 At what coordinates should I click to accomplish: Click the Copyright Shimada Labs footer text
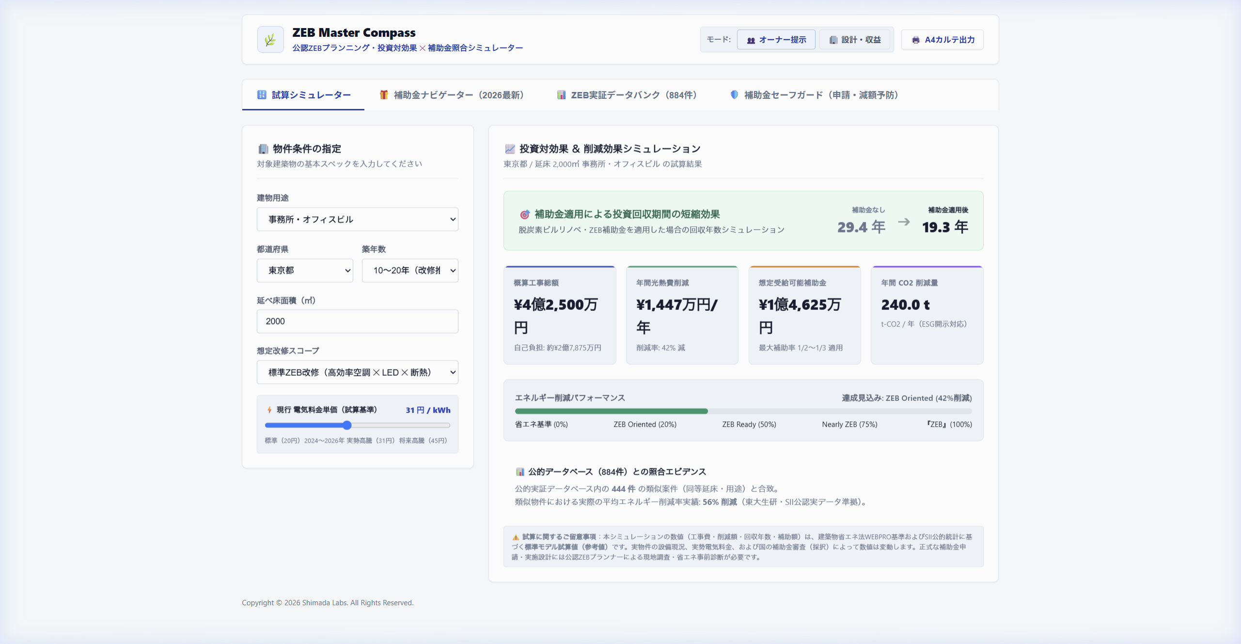click(328, 603)
